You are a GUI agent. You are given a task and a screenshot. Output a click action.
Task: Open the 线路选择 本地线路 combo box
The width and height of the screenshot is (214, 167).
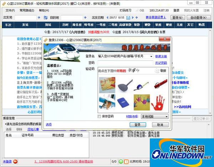(x=155, y=117)
